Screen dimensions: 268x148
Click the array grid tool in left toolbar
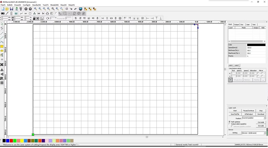point(2,83)
